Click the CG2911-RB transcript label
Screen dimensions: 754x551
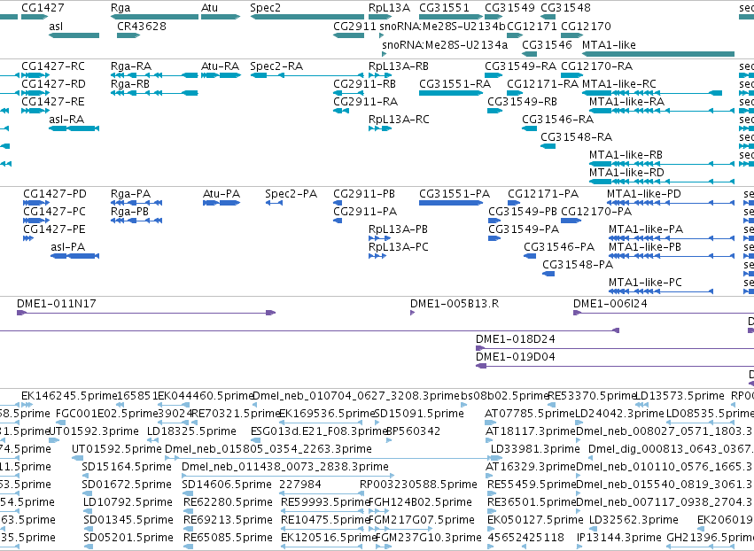coord(364,84)
